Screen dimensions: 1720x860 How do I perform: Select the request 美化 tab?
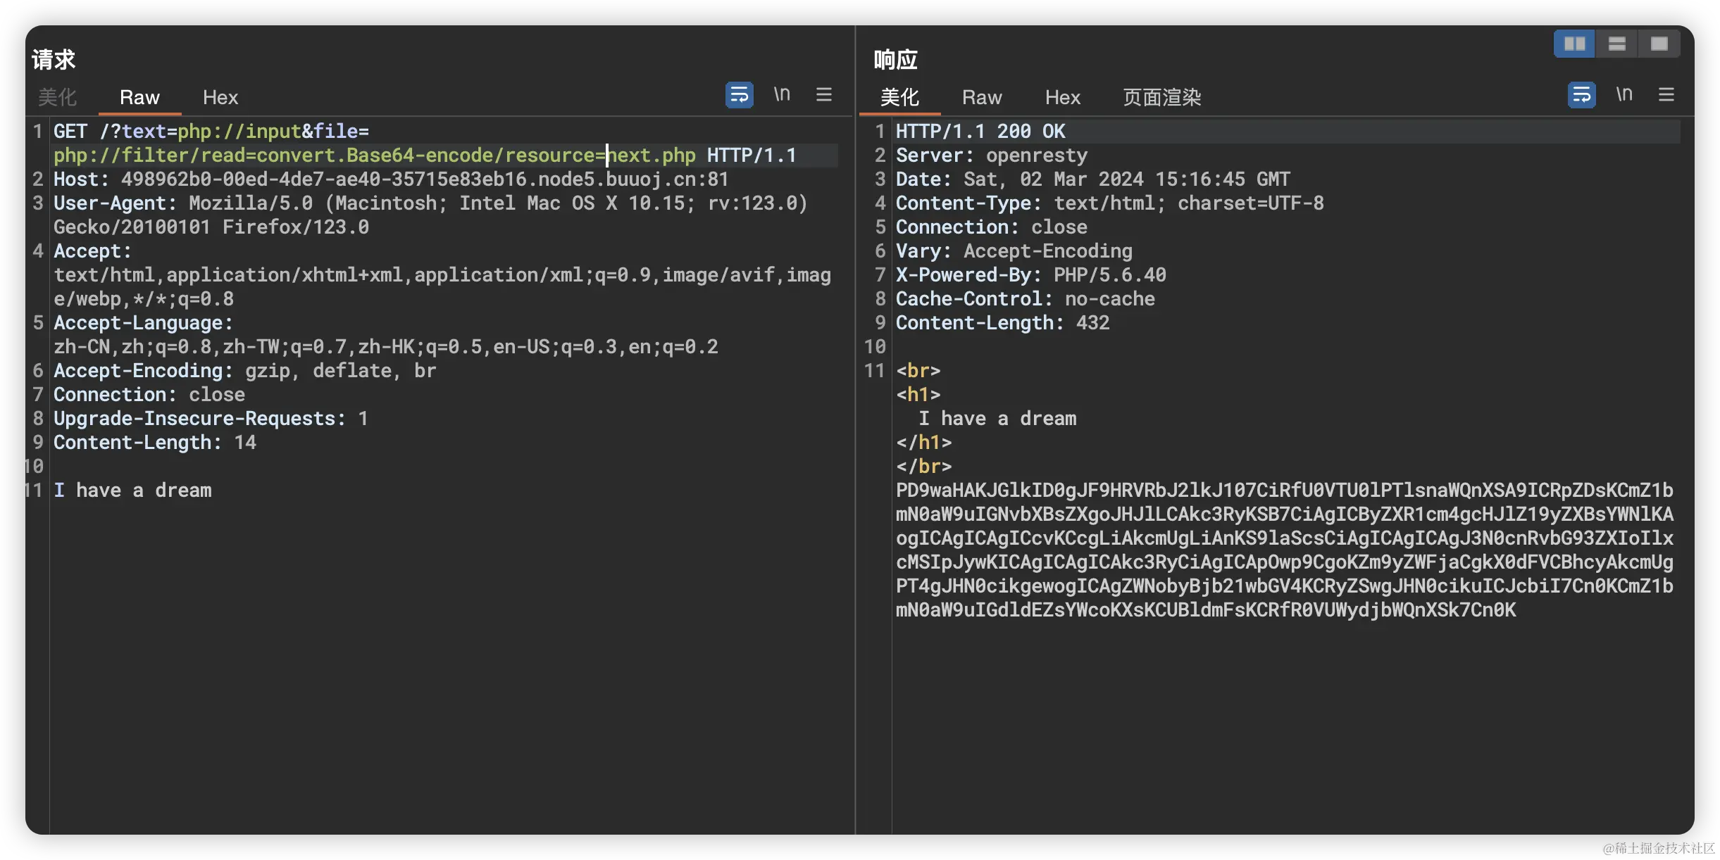pos(58,97)
